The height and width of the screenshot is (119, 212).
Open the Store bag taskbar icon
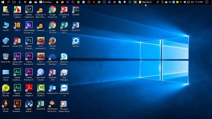coord(30,2)
